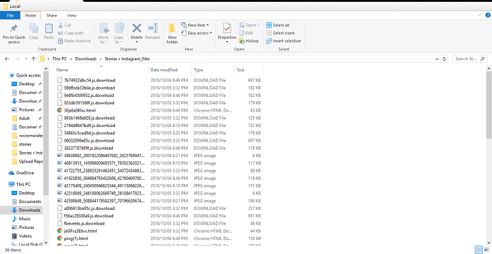Create a New folder from the ribbon
This screenshot has height=254, width=492.
[x=172, y=33]
